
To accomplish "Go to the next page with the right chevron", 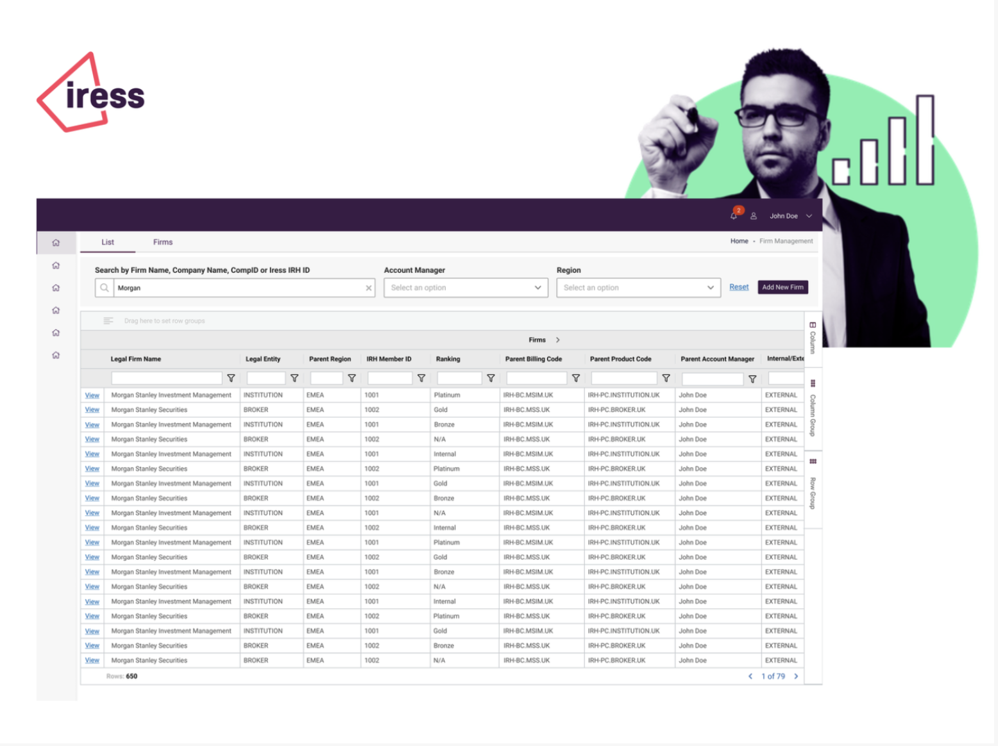I will point(797,677).
